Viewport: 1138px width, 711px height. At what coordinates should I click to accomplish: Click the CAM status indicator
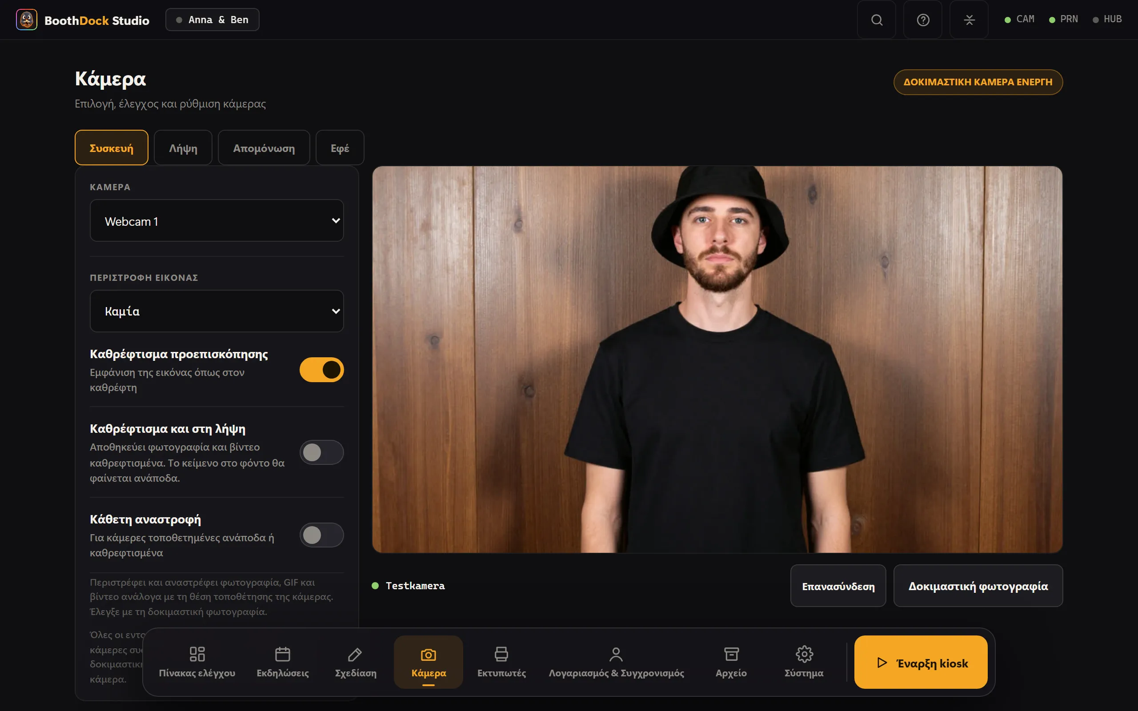tap(1019, 19)
